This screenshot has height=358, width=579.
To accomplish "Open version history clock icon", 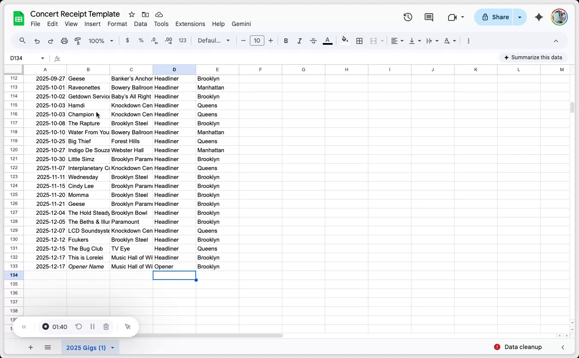I will pos(408,17).
